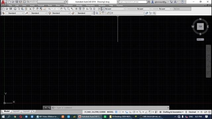Switch to the Layout1 tab

(x=16, y=111)
